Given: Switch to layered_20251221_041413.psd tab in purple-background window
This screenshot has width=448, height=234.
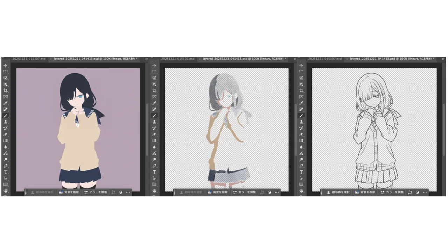Looking at the screenshot, I should [95, 59].
